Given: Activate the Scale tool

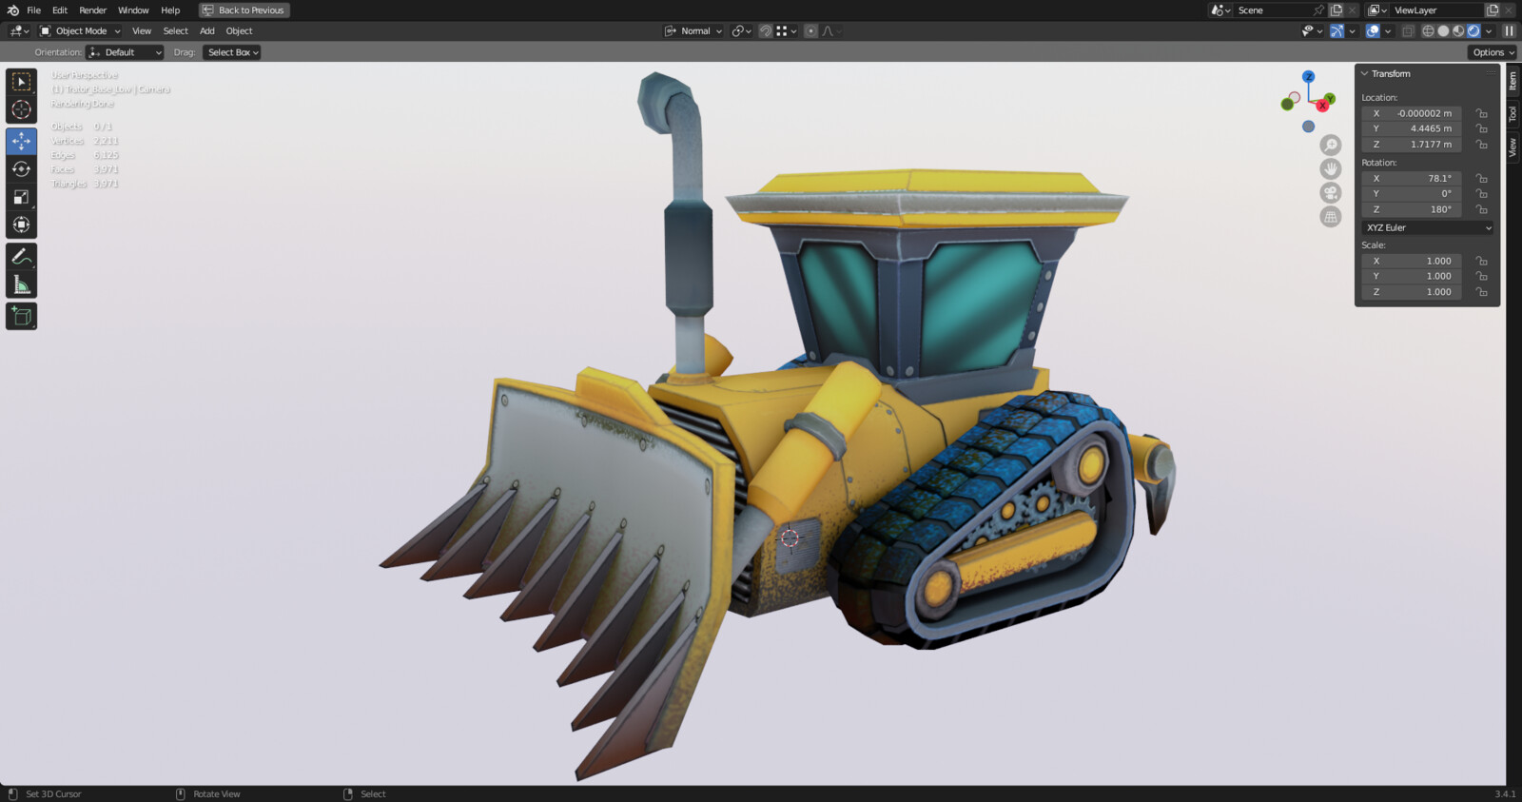Looking at the screenshot, I should (21, 197).
